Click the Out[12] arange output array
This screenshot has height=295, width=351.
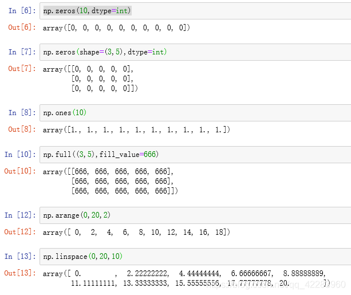click(x=136, y=233)
